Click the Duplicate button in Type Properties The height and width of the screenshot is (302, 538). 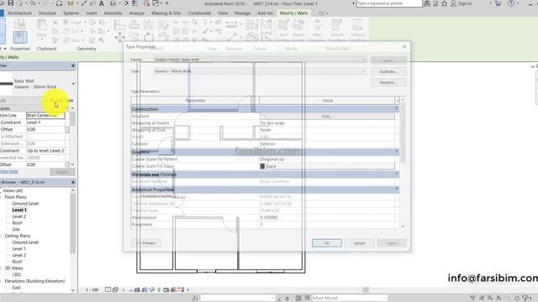pyautogui.click(x=388, y=71)
